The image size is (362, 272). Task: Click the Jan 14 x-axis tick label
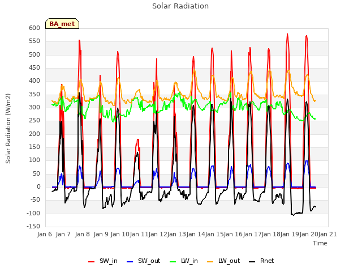(196, 234)
